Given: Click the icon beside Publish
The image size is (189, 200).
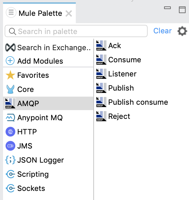Looking at the screenshot, I should point(101,88).
